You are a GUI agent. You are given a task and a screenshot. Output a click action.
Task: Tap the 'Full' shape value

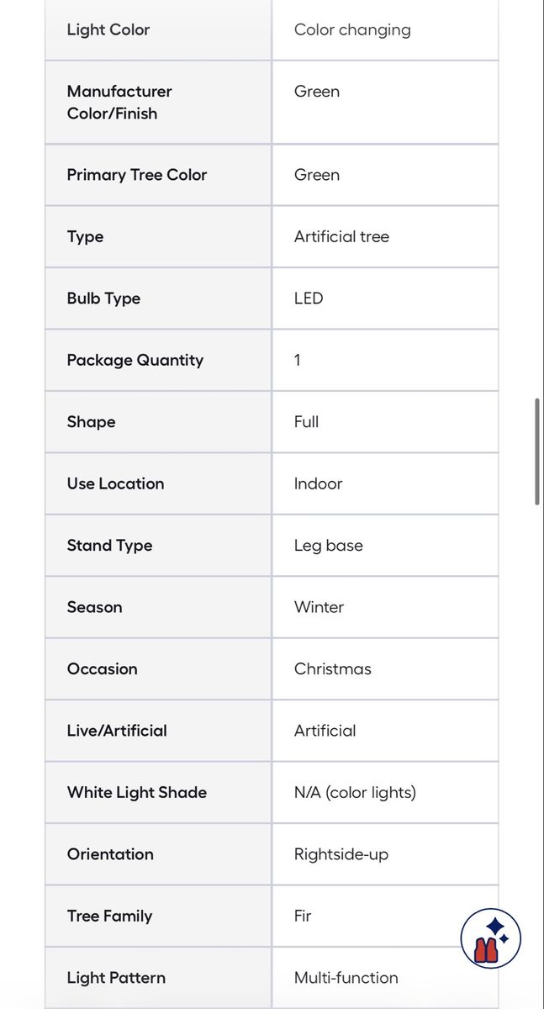coord(306,421)
